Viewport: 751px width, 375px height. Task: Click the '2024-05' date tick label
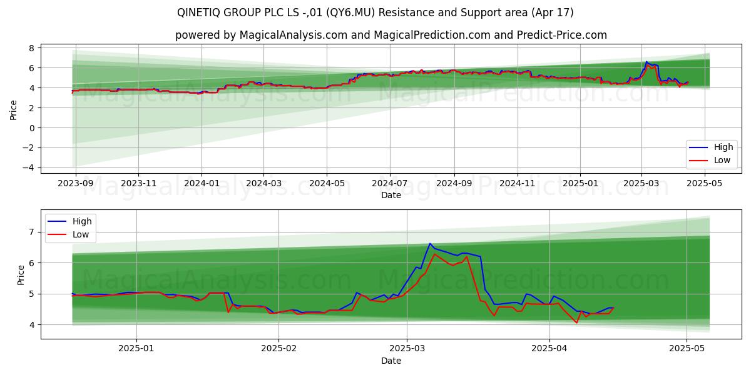[326, 184]
